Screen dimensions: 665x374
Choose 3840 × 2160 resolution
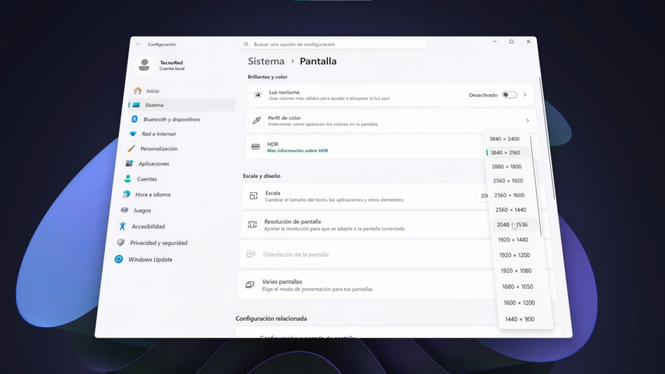point(505,153)
